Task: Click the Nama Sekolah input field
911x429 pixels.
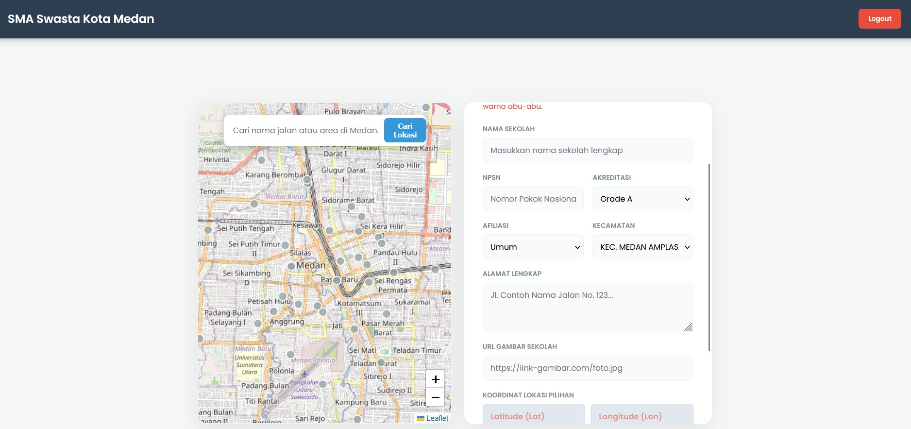Action: (588, 151)
